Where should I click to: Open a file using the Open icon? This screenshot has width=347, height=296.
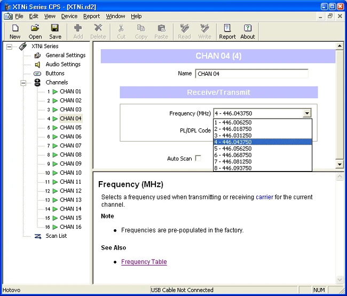click(35, 31)
